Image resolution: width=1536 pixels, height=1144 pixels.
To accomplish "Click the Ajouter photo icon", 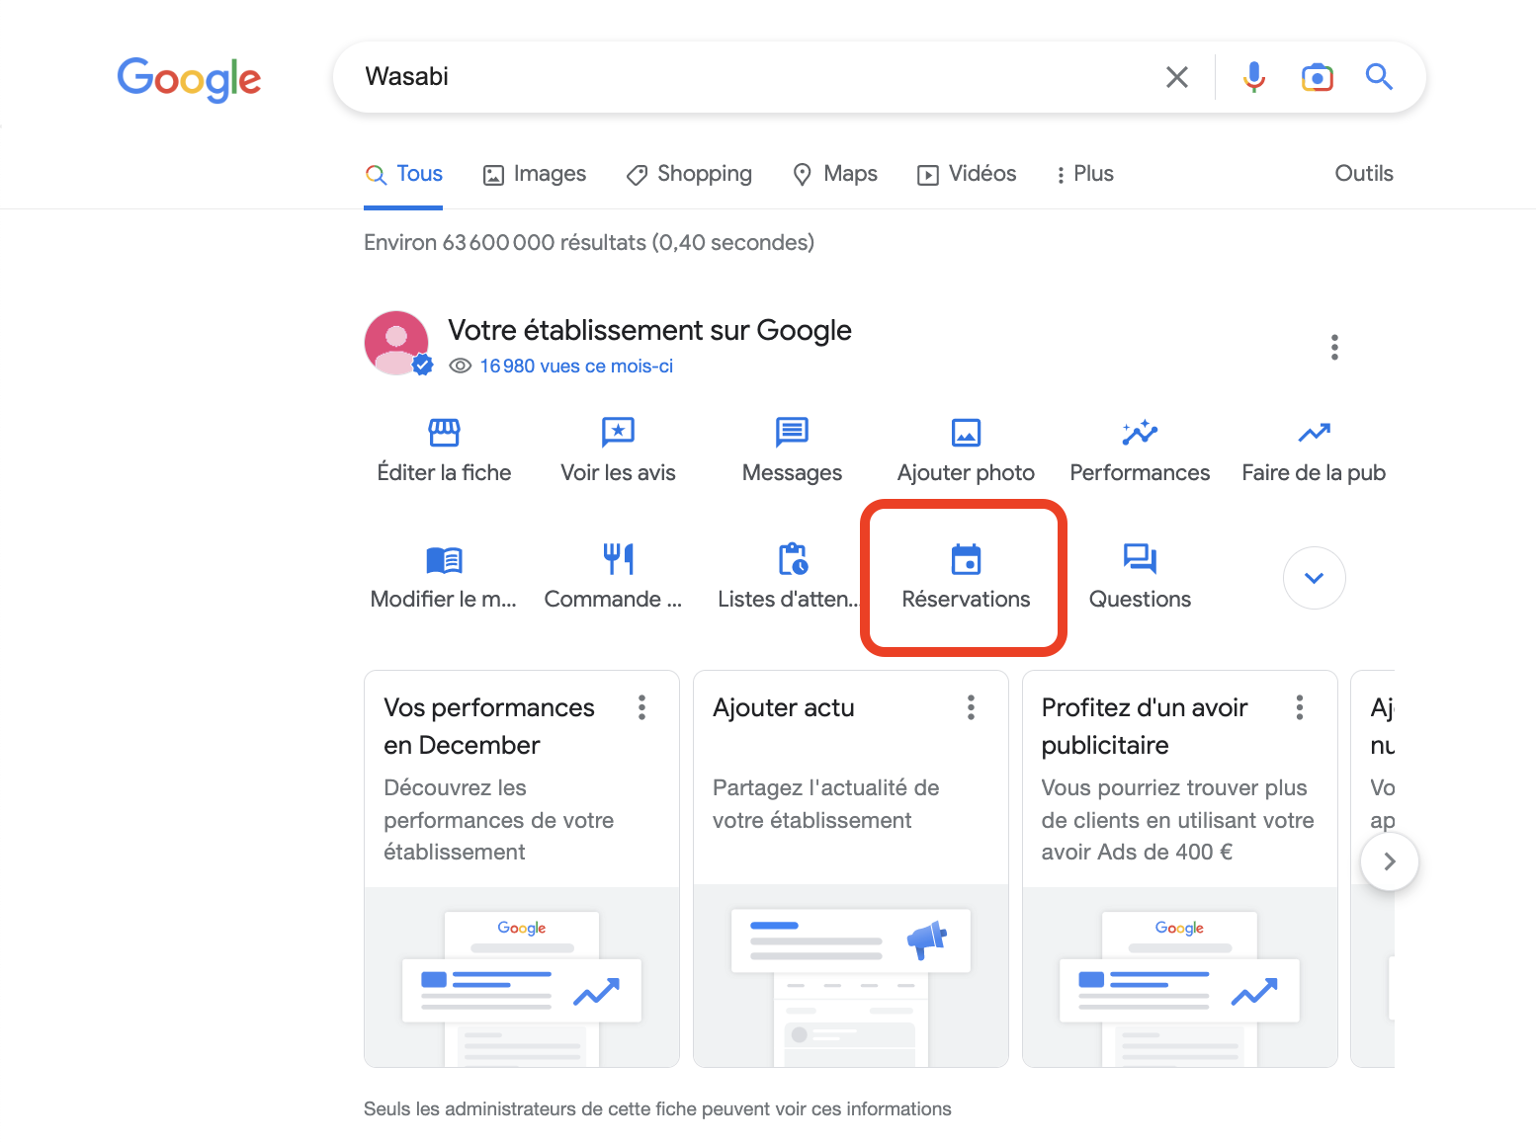I will (x=966, y=432).
